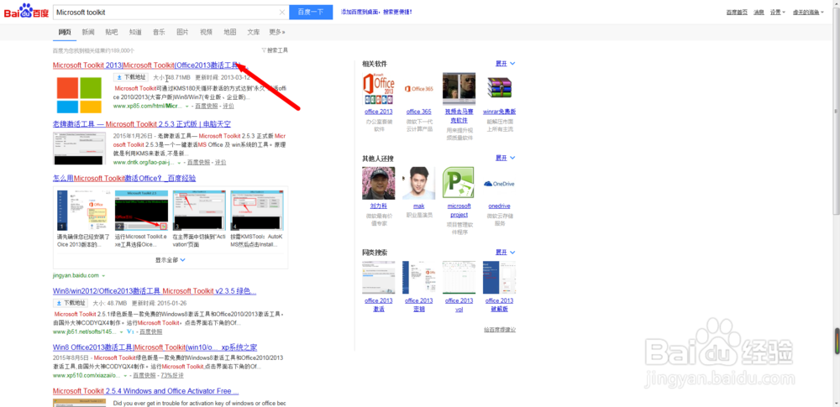The image size is (840, 407).
Task: Click 下载地址 button in the v2.3.5 绿色 result
Action: tap(70, 303)
